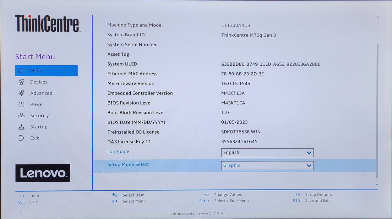392x219 pixels.
Task: Click the Asset Tag label
Action: click(118, 54)
